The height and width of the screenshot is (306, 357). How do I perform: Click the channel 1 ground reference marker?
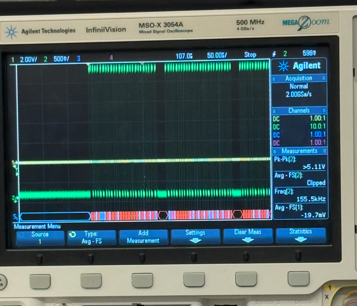14,163
